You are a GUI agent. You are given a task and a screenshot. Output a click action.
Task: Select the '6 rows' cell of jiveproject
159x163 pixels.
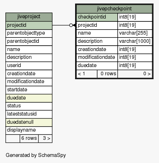pyautogui.click(x=29, y=138)
